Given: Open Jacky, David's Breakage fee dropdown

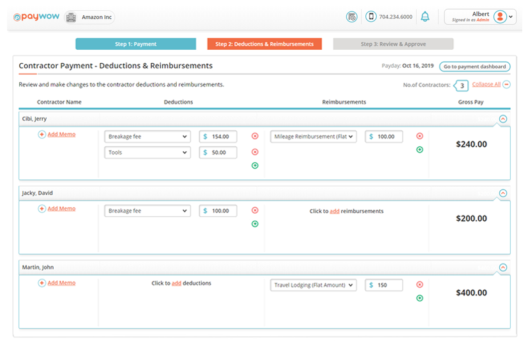Looking at the screenshot, I should pos(147,211).
